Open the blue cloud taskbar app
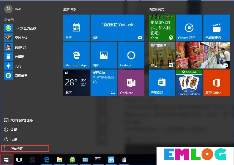Viewport: 234px width, 165px height. coord(111,160)
